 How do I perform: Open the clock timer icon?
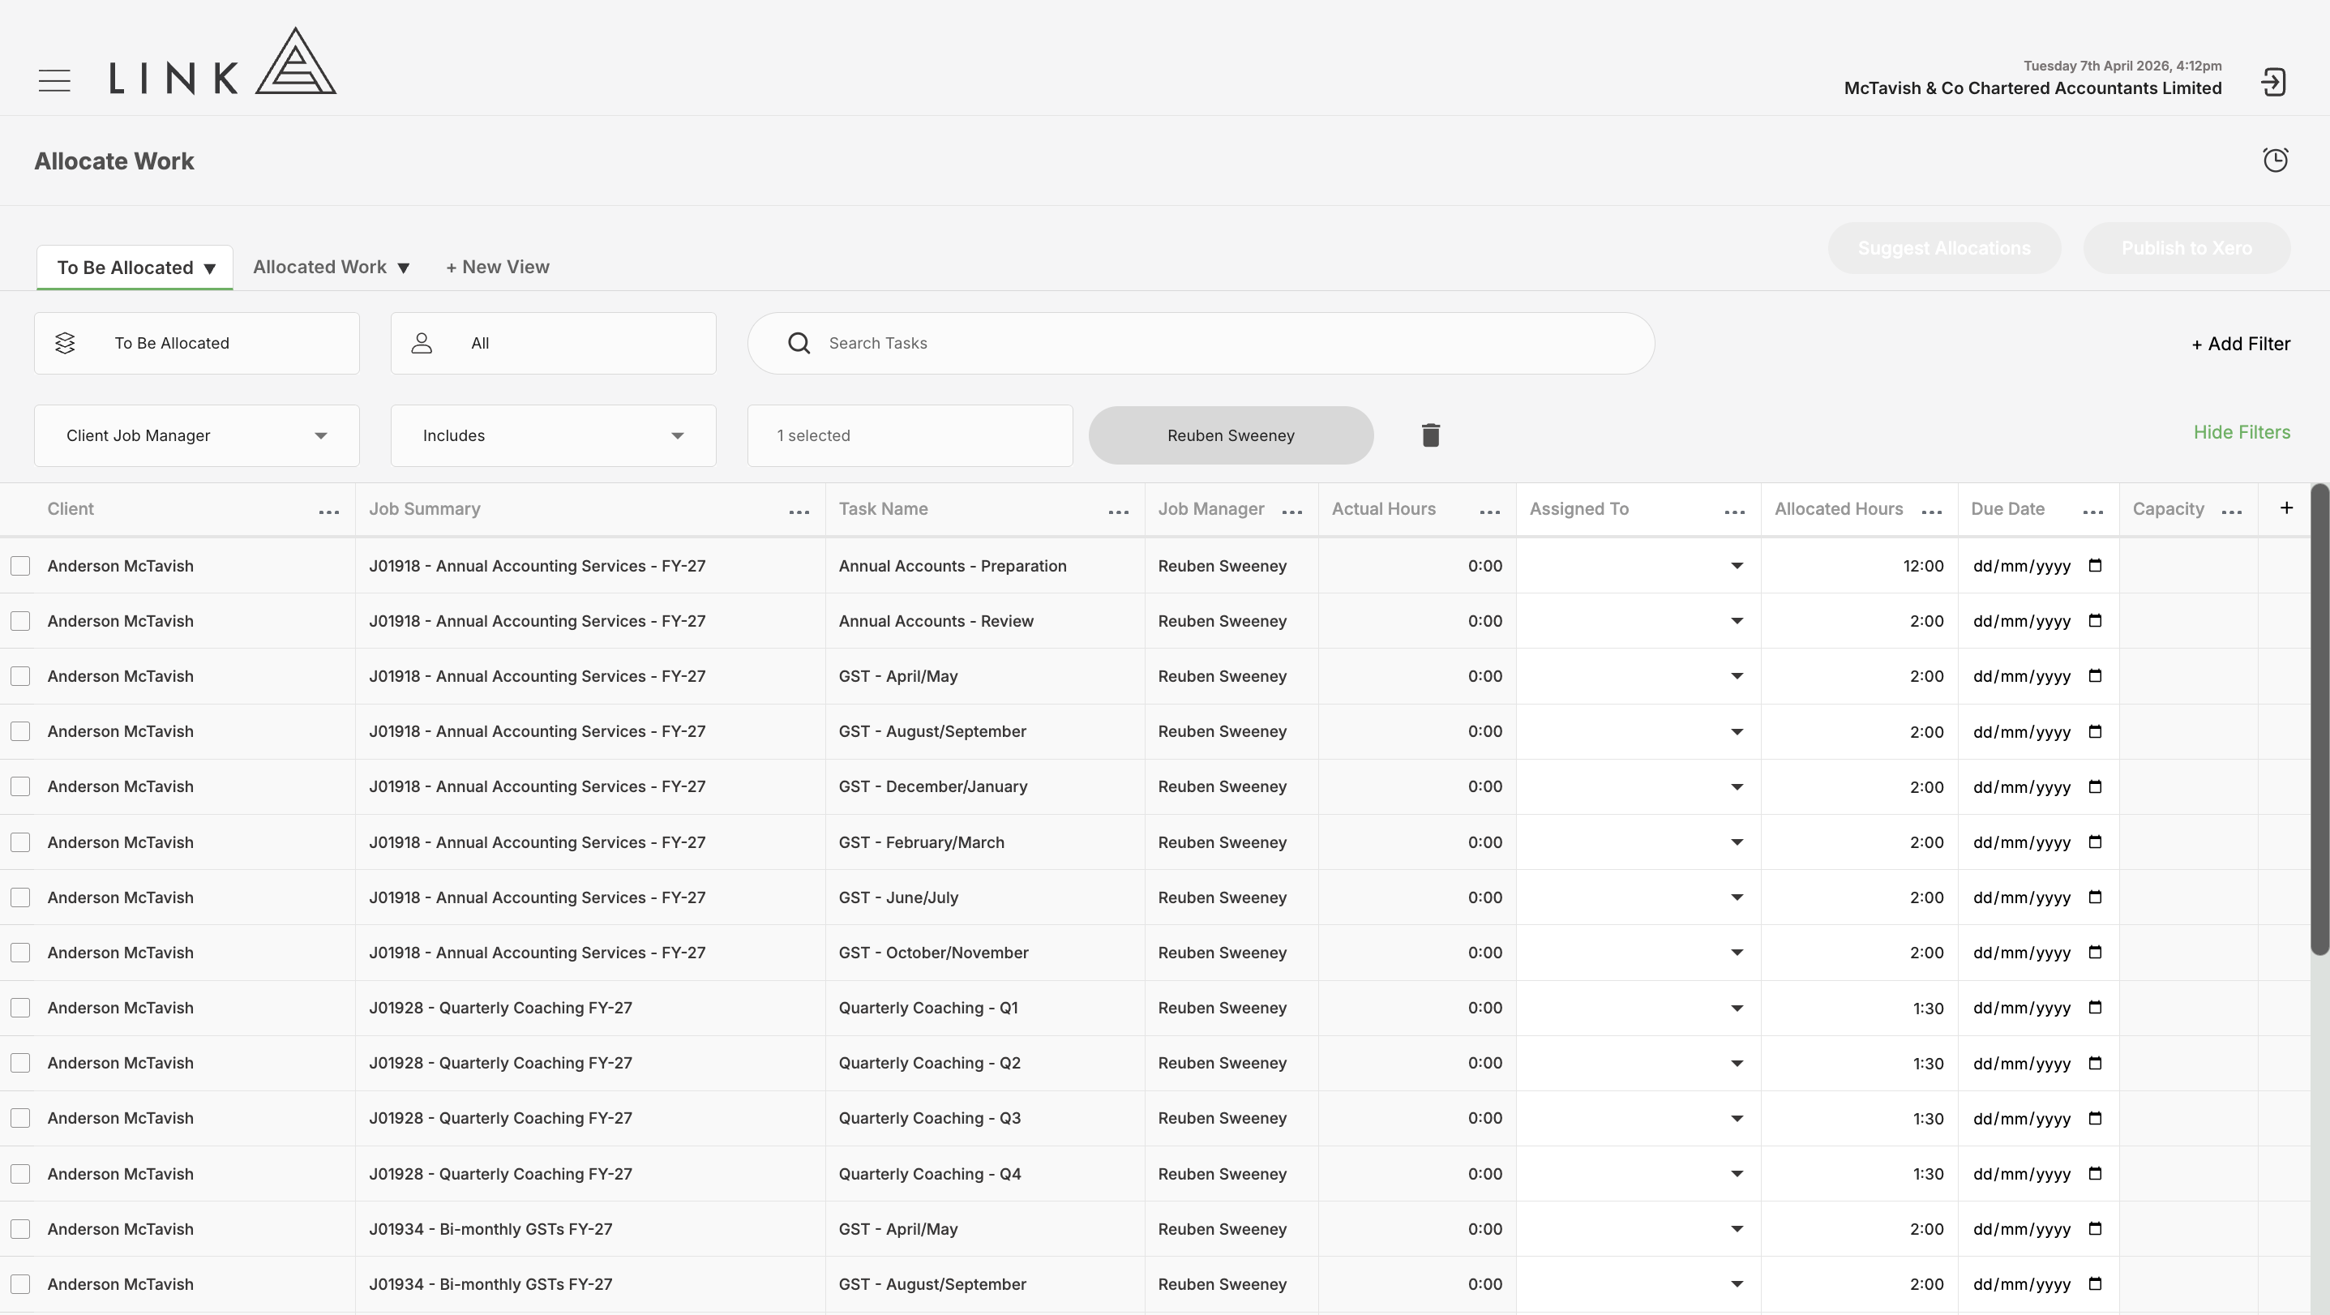pyautogui.click(x=2276, y=160)
